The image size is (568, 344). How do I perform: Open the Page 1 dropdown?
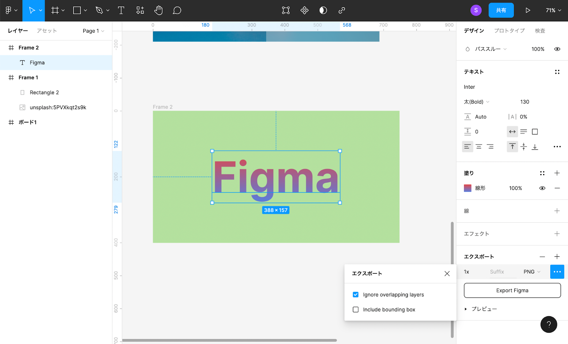pos(93,31)
